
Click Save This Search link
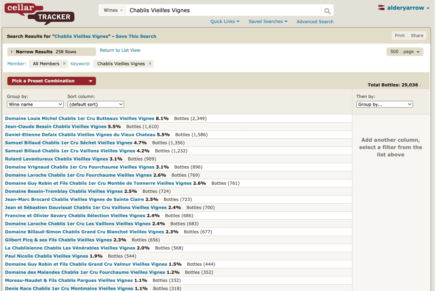click(136, 36)
